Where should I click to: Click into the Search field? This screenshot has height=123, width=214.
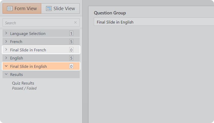[x=38, y=23]
